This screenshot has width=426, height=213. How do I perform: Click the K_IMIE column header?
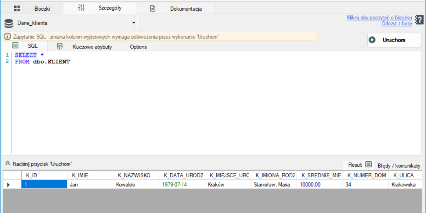click(90, 175)
